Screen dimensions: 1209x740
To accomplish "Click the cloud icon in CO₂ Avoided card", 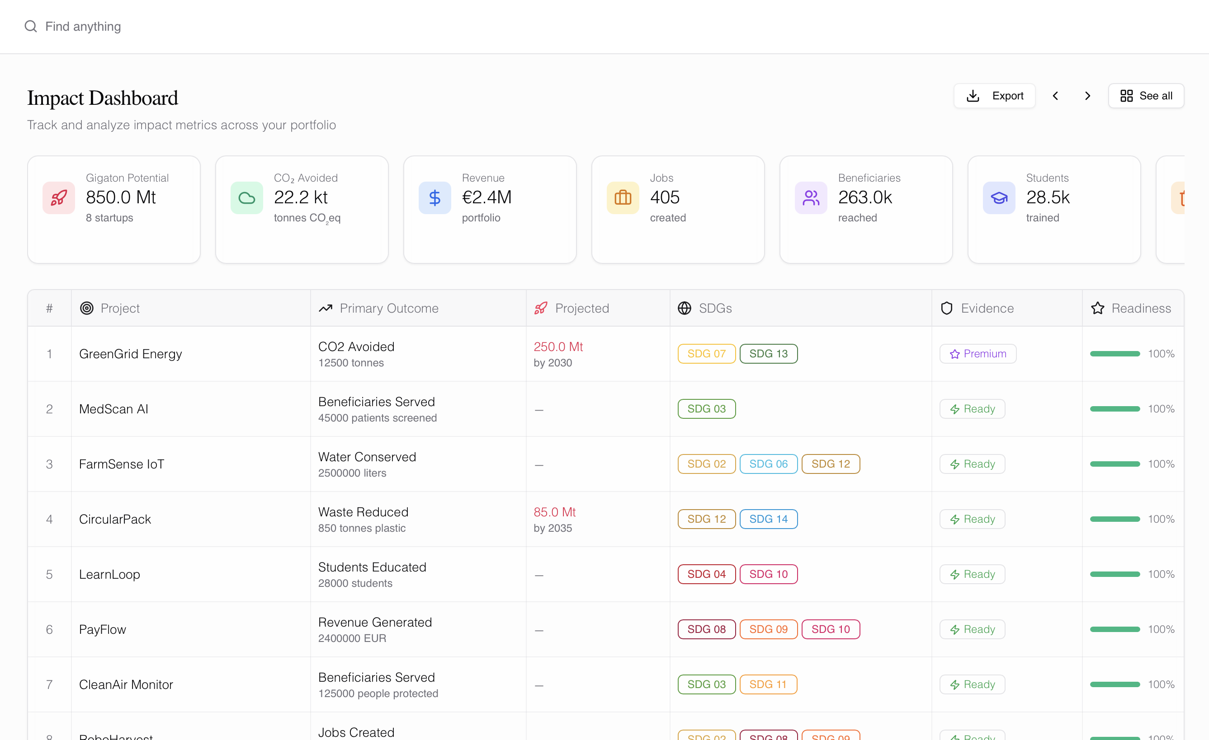I will pyautogui.click(x=247, y=197).
